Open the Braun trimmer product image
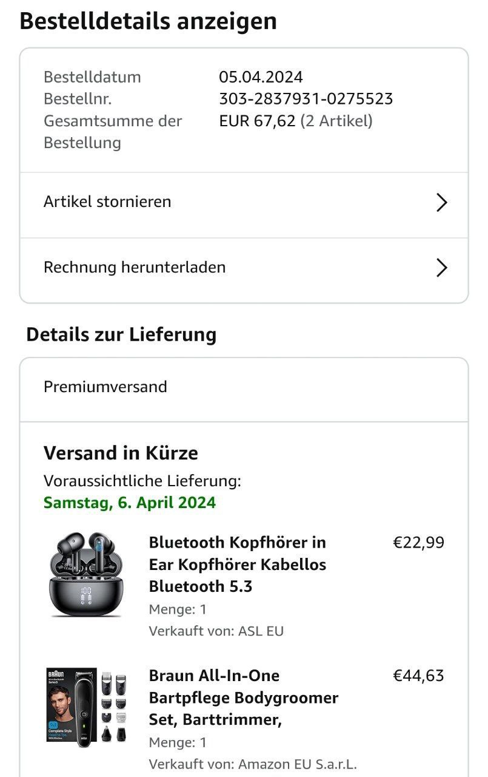The width and height of the screenshot is (488, 777). pos(87,707)
